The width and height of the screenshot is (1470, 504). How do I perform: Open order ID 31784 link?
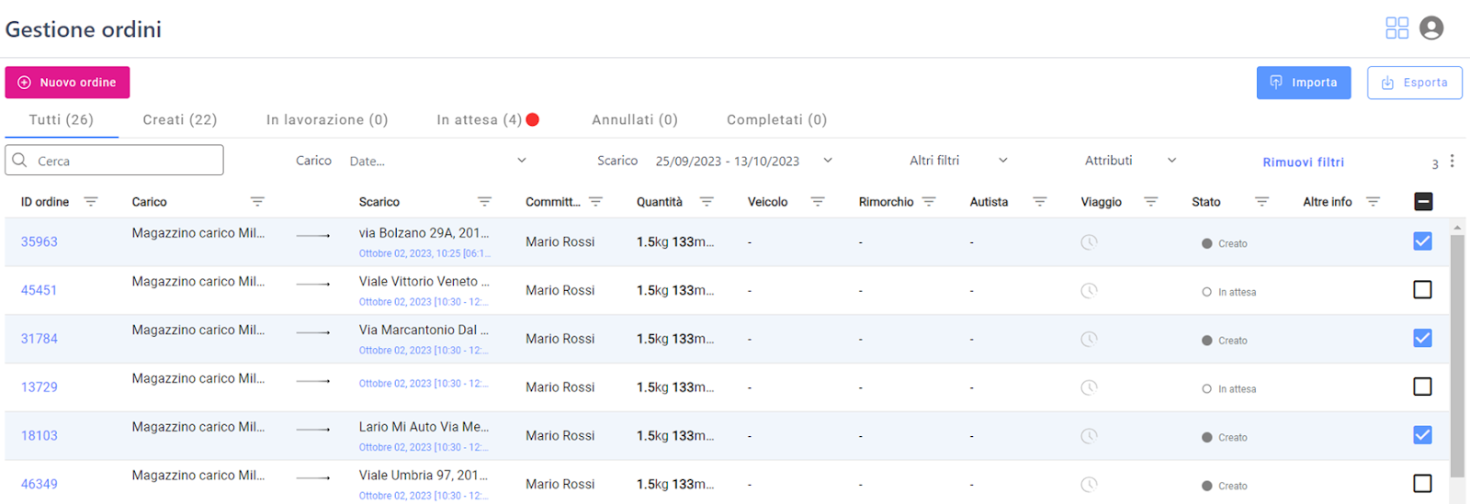click(40, 339)
